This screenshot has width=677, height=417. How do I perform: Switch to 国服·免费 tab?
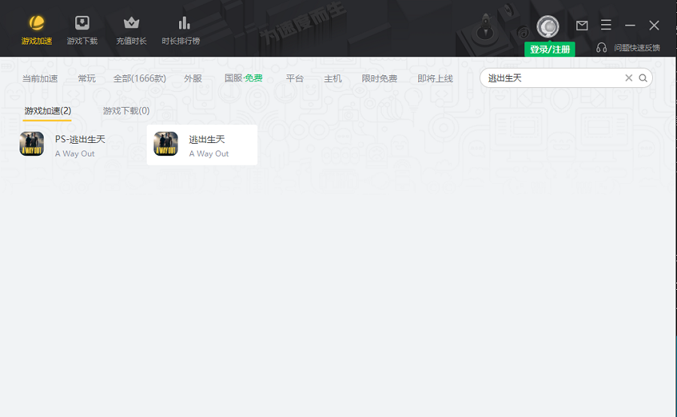[x=244, y=78]
